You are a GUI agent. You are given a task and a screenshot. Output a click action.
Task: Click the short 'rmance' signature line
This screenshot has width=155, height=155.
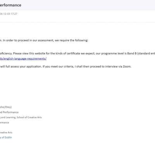(x=5, y=122)
